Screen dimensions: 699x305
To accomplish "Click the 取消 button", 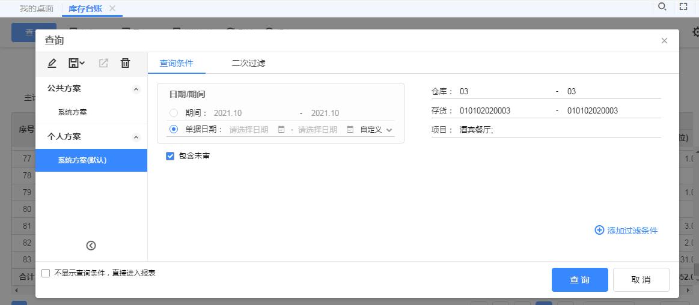I will (x=641, y=280).
